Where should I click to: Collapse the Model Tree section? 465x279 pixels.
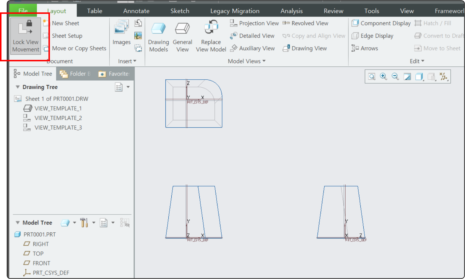point(18,223)
